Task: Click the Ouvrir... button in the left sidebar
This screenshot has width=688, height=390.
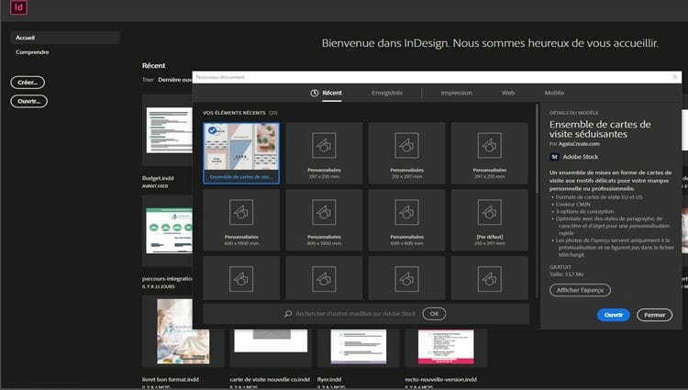Action: coord(29,101)
